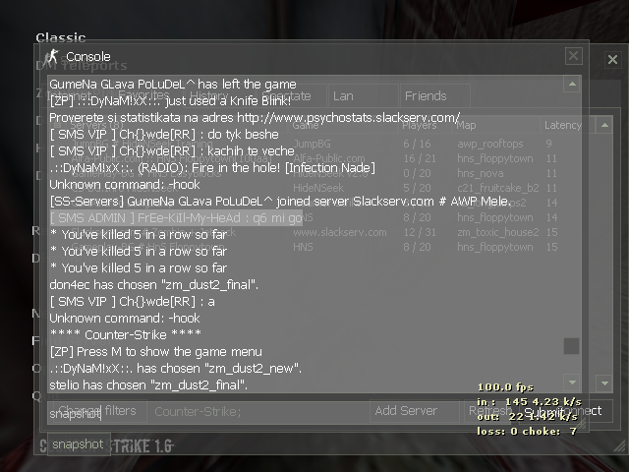The image size is (629, 472).
Task: Close the Console window
Action: (573, 56)
